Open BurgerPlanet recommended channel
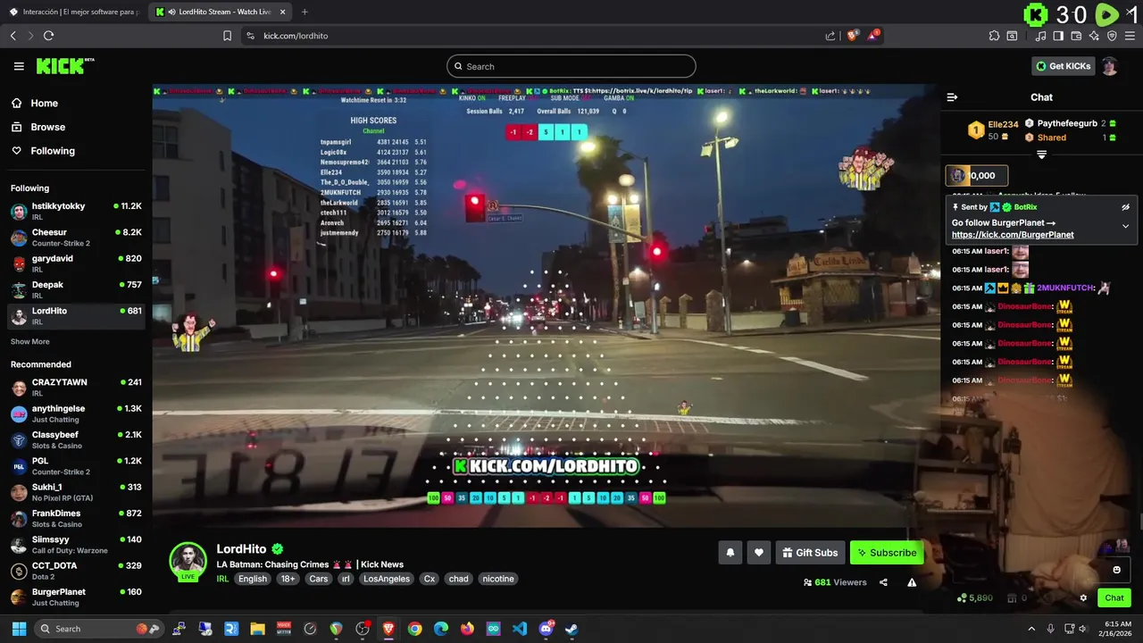 coord(76,597)
